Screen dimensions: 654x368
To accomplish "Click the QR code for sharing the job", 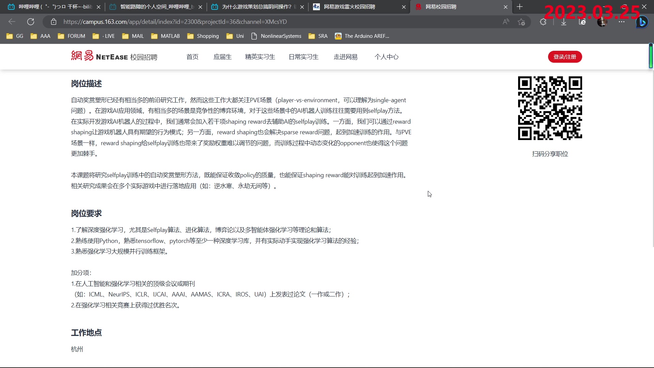I will (550, 108).
